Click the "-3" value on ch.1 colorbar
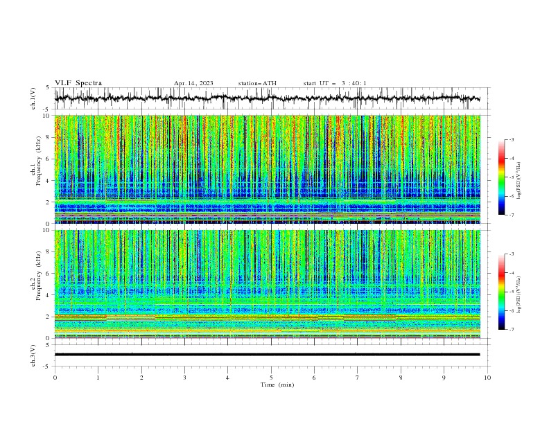Viewport: 549px width, 424px height. point(512,139)
